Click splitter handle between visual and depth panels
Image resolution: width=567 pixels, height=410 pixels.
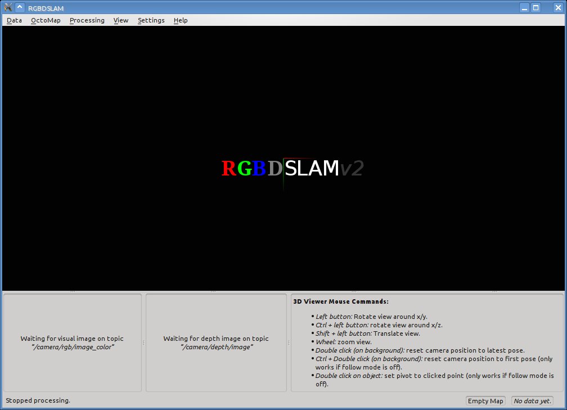tap(143, 343)
